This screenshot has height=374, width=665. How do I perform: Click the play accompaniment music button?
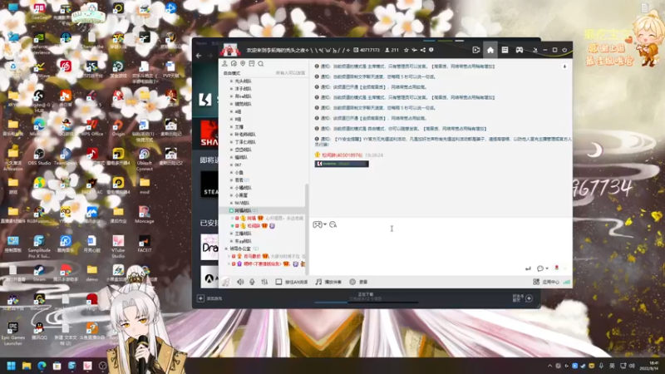(x=328, y=282)
